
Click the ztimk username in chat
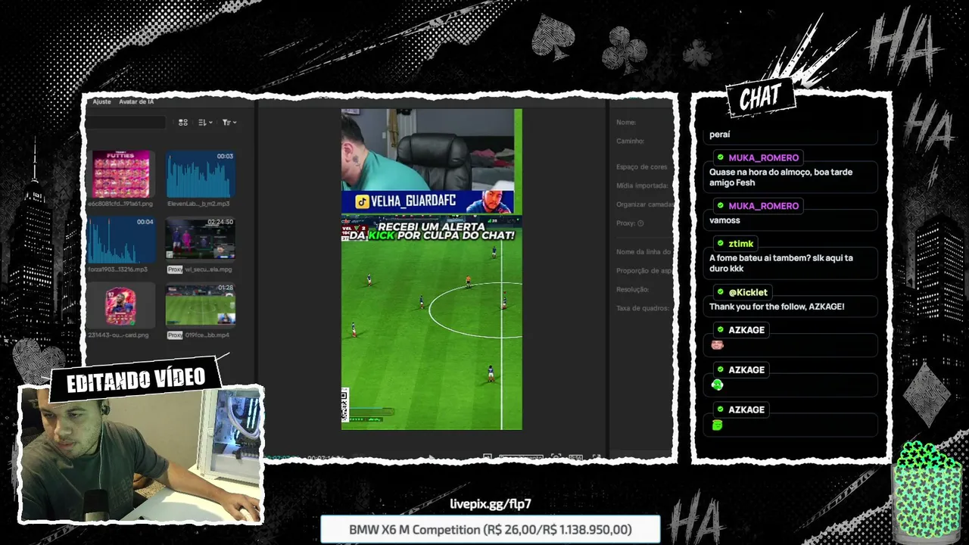tap(741, 244)
